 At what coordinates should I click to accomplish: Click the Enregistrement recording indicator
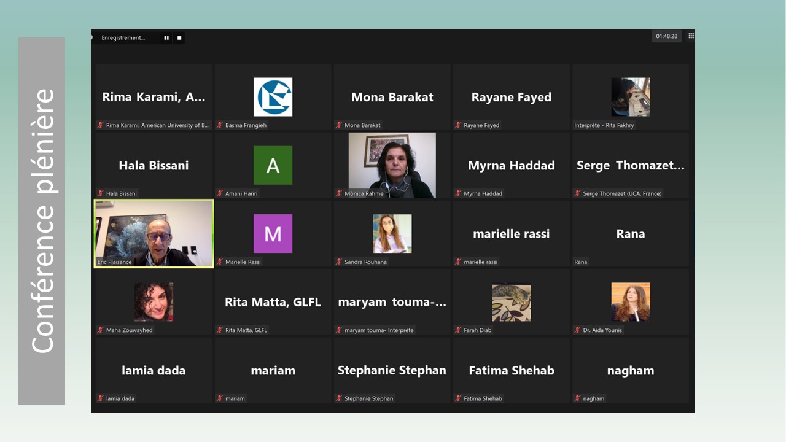click(x=123, y=38)
